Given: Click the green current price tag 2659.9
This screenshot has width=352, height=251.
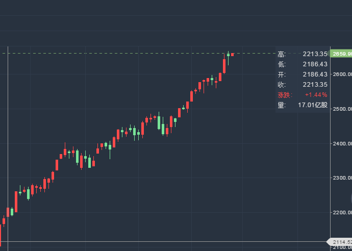Looking at the screenshot, I should coord(340,54).
